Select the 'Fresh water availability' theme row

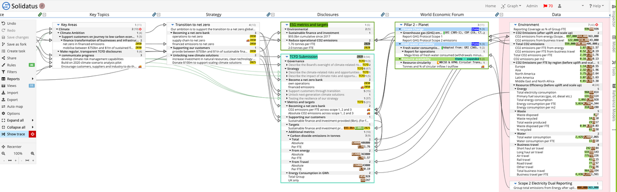point(441,44)
